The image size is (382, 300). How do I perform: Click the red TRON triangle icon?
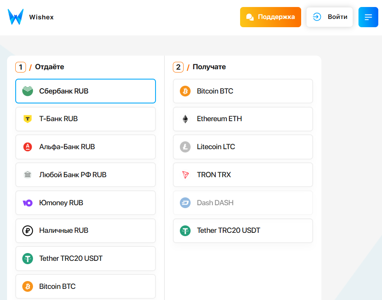pyautogui.click(x=185, y=175)
